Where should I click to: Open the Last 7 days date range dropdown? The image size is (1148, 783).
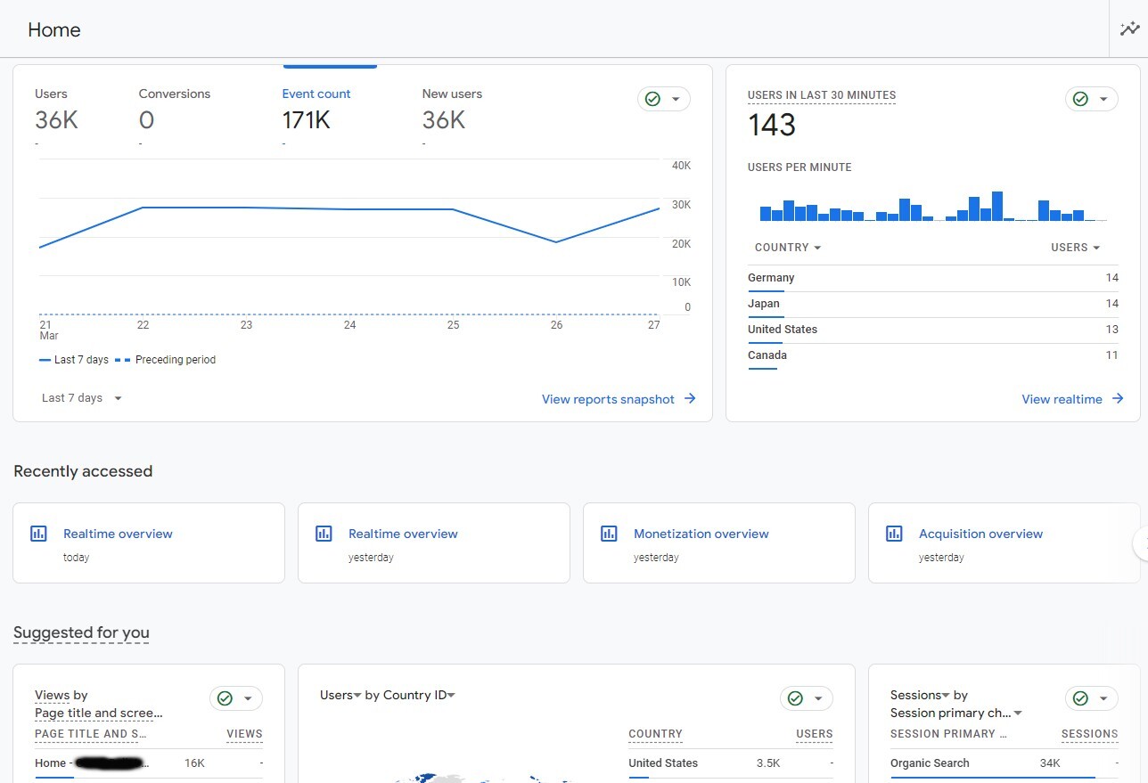pos(82,398)
